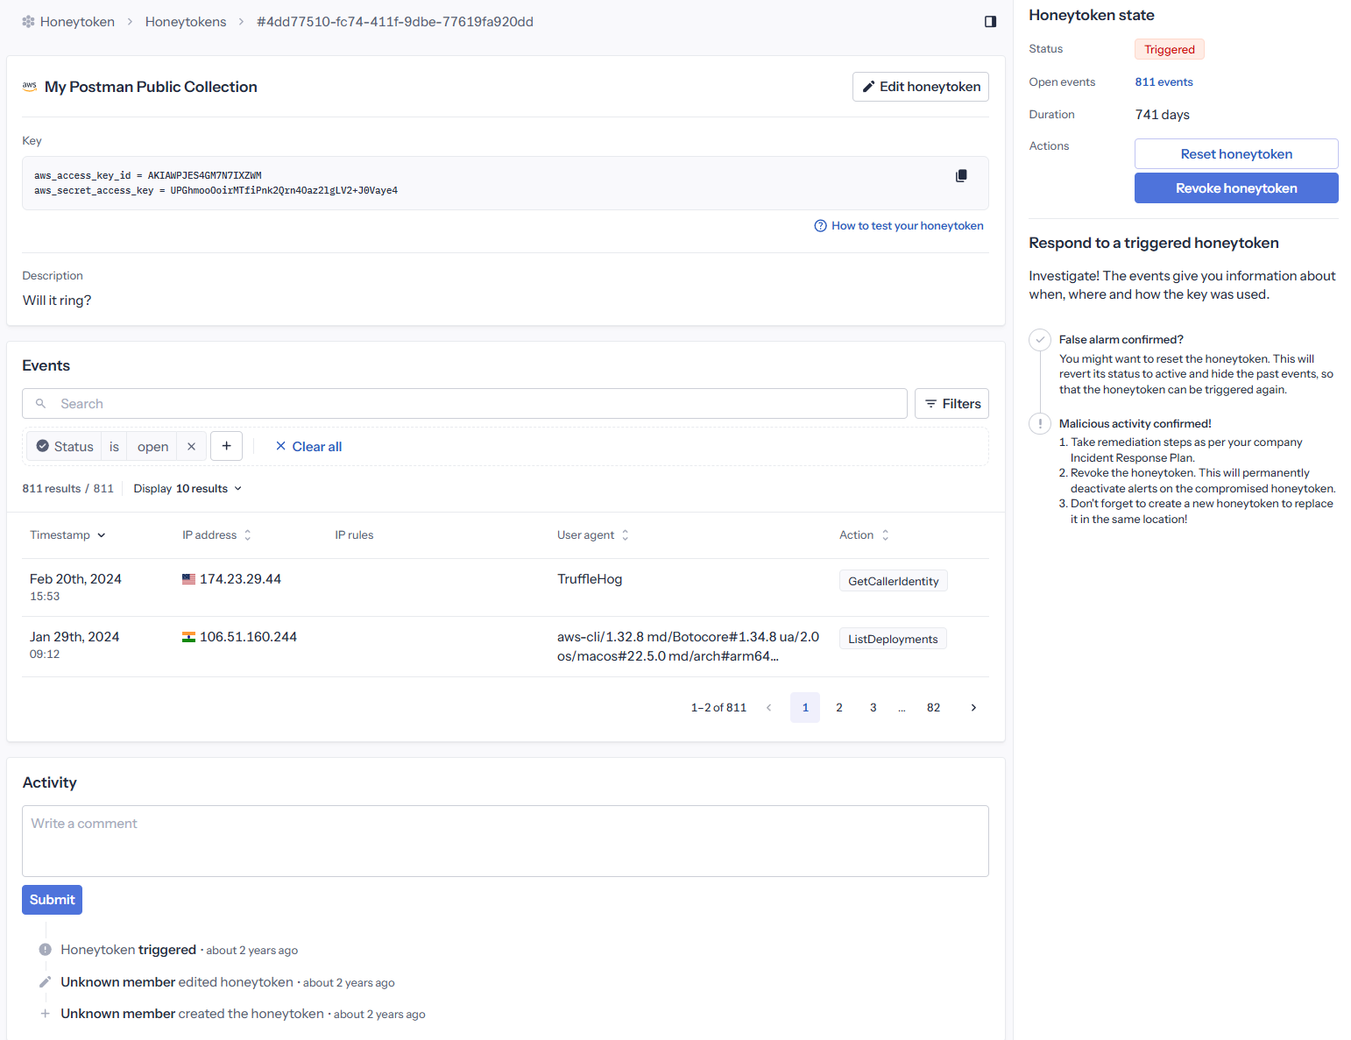1351x1040 pixels.
Task: Go to events page 2
Action: pos(839,708)
